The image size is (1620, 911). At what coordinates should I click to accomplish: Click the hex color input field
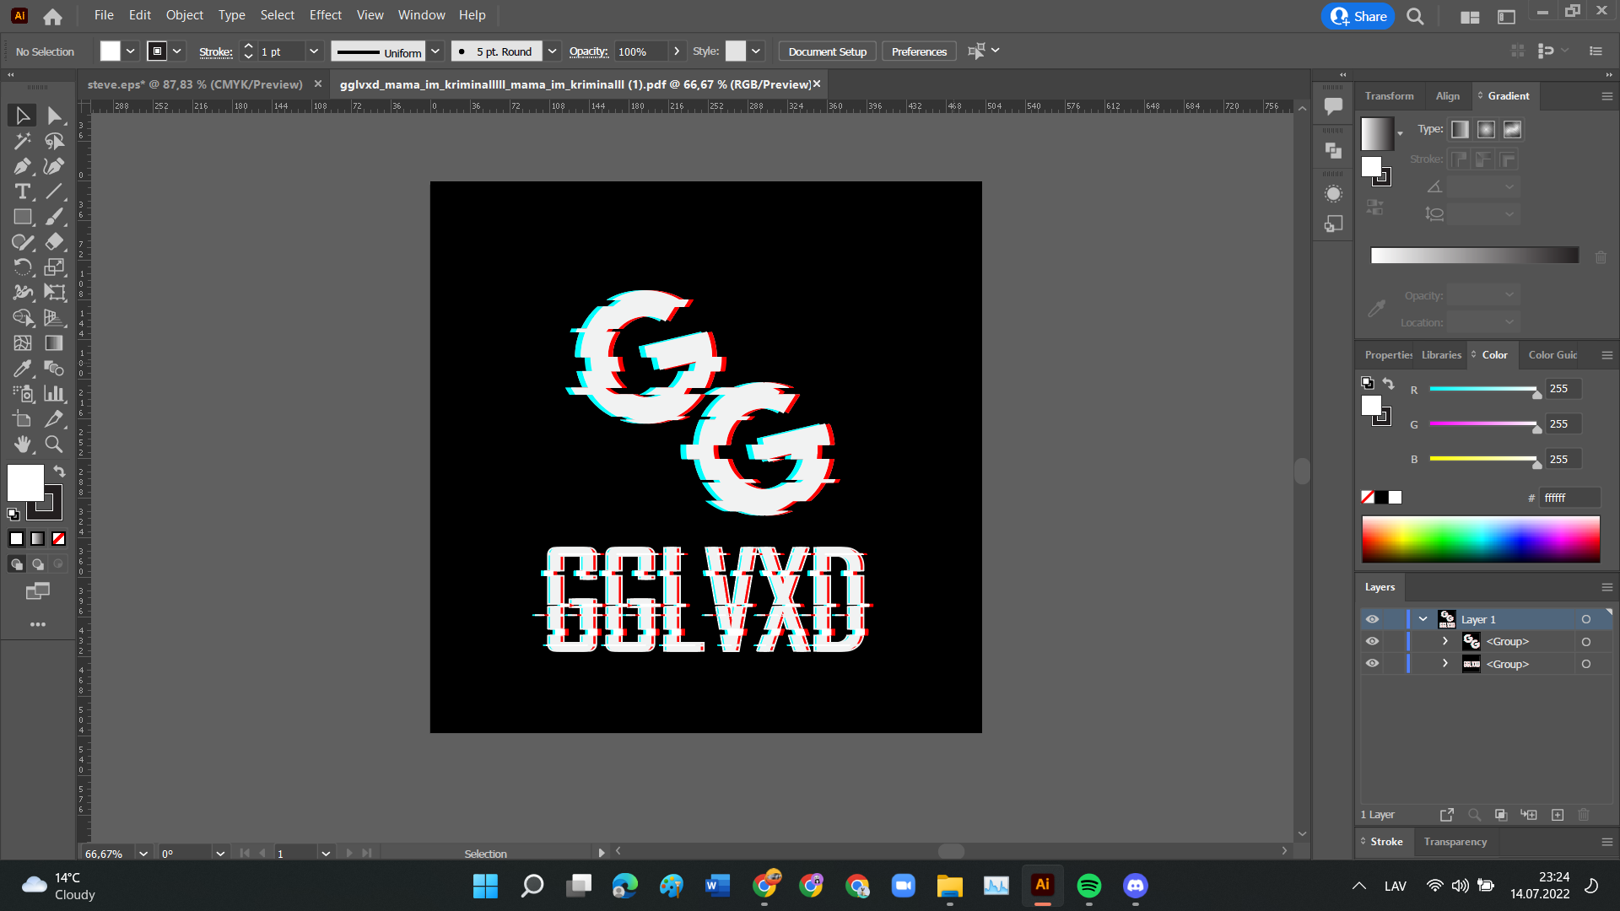(x=1569, y=498)
